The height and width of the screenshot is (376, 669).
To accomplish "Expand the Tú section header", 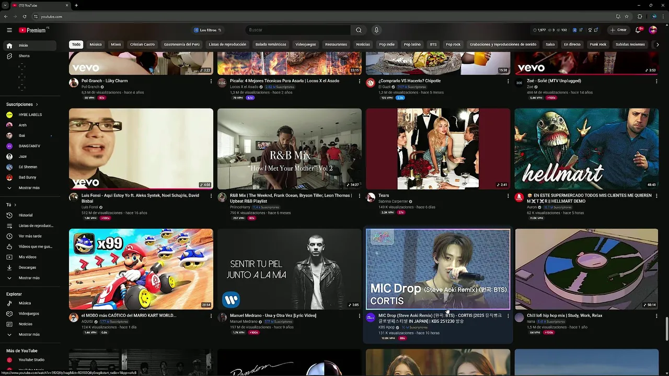I will (x=11, y=205).
